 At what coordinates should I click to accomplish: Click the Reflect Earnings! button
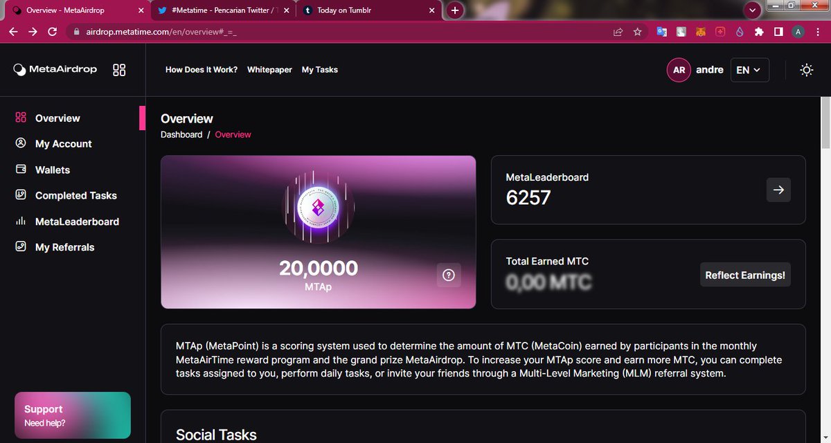[745, 275]
